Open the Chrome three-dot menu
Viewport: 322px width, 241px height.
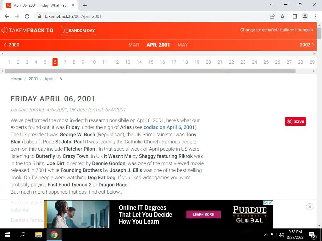coord(315,16)
